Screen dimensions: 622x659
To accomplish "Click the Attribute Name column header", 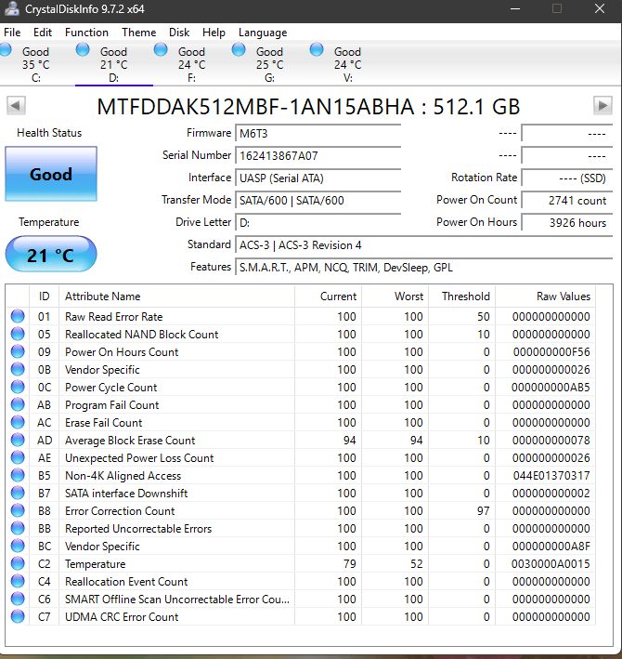I will click(x=176, y=297).
